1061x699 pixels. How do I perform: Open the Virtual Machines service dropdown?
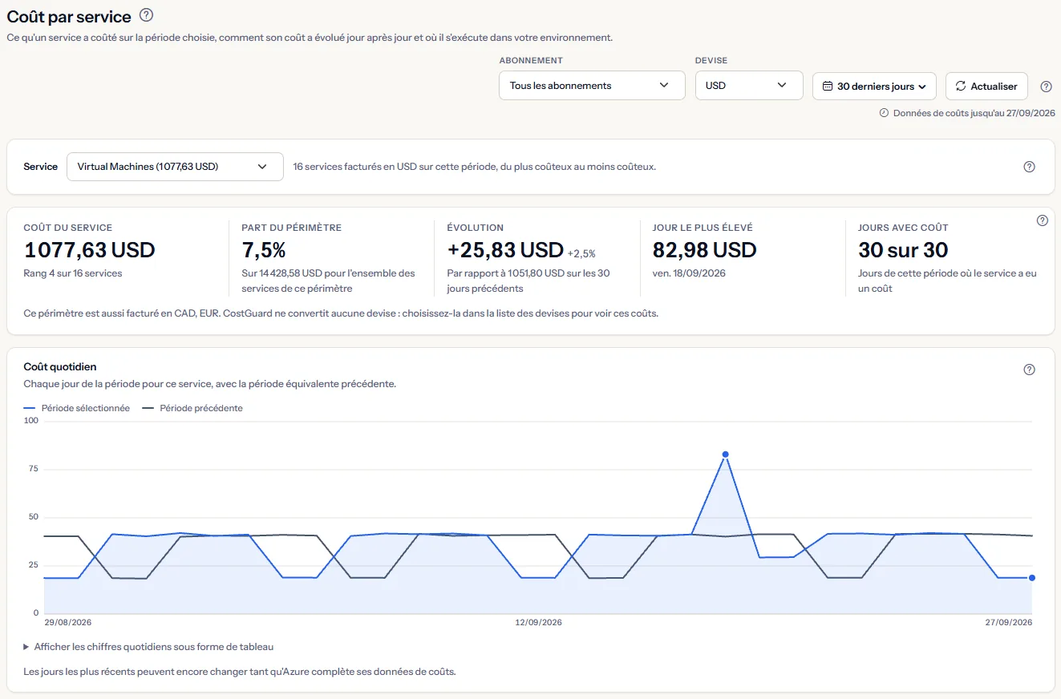175,167
